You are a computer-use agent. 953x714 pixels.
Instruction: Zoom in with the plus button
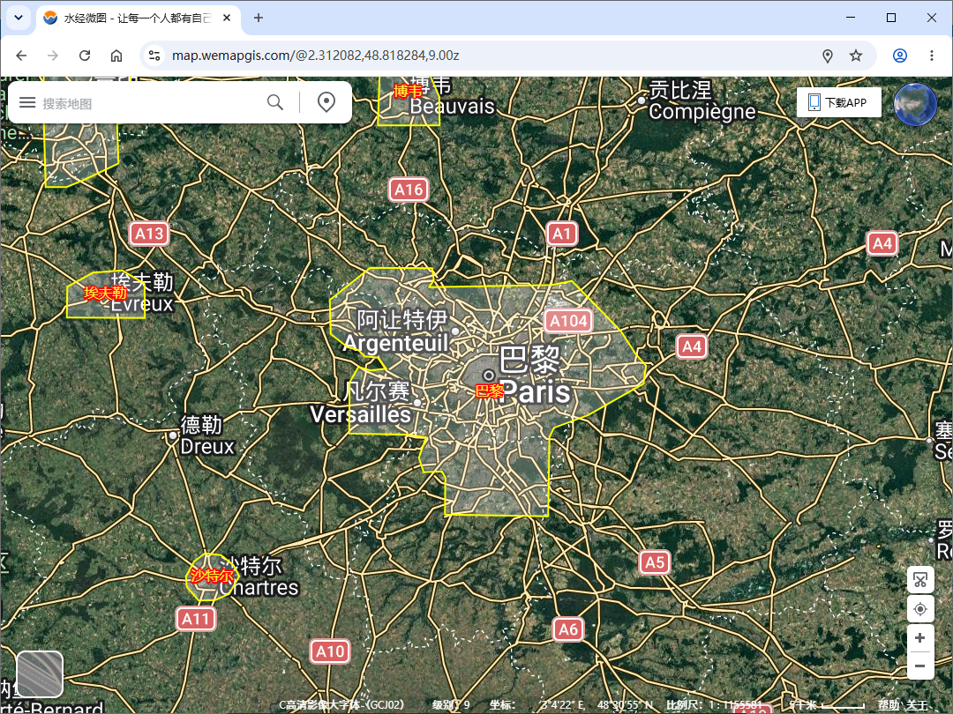click(920, 638)
